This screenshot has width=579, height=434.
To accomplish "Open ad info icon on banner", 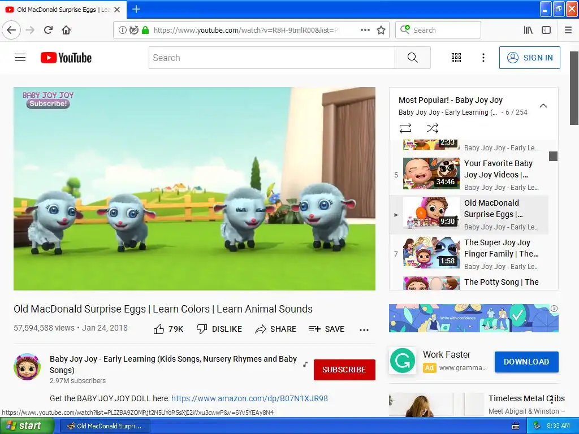I will pos(554,309).
